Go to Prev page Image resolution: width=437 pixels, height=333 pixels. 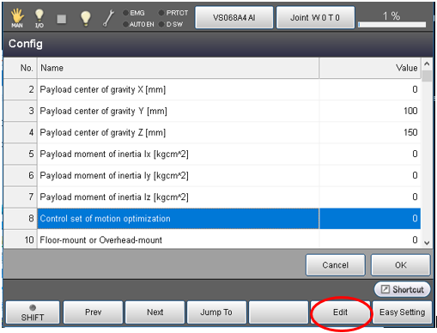tap(94, 312)
